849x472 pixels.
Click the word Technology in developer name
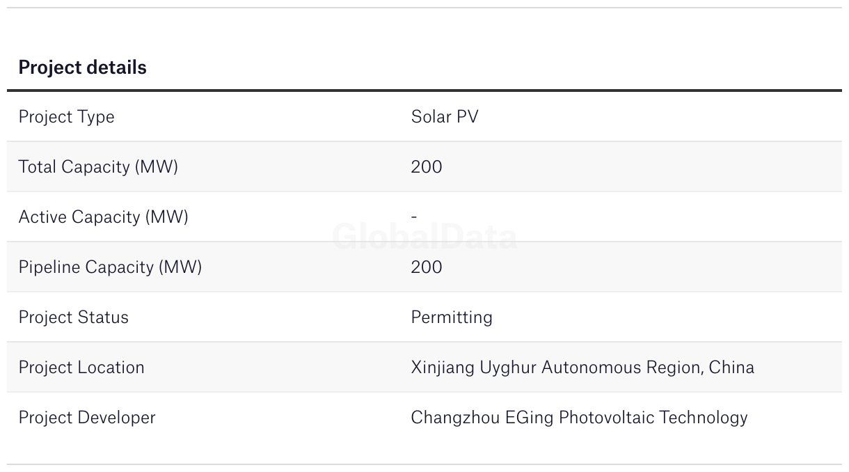pyautogui.click(x=704, y=418)
